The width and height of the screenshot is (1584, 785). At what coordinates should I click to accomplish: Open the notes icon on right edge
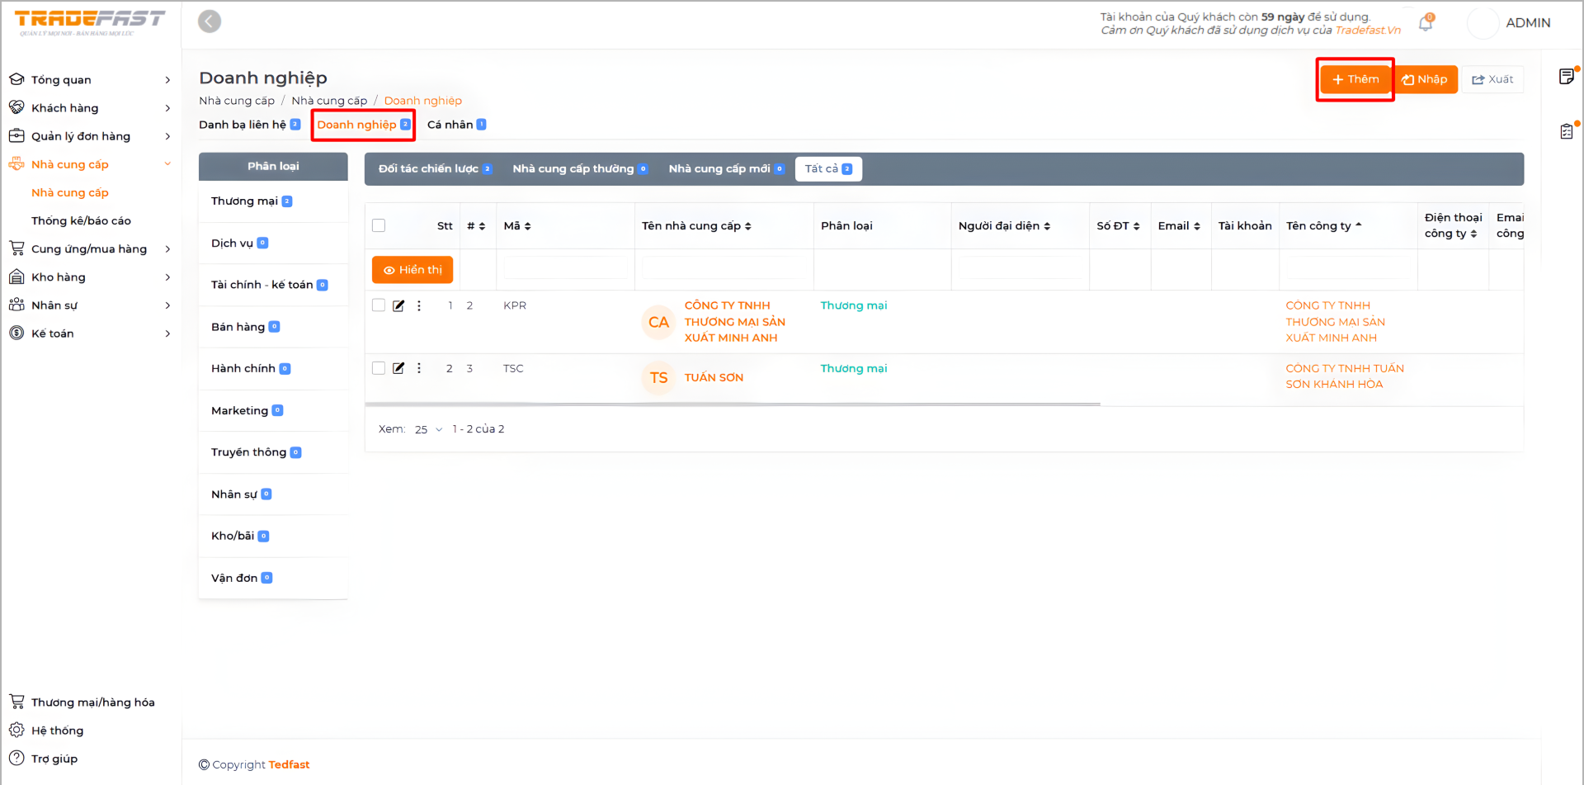pos(1566,78)
